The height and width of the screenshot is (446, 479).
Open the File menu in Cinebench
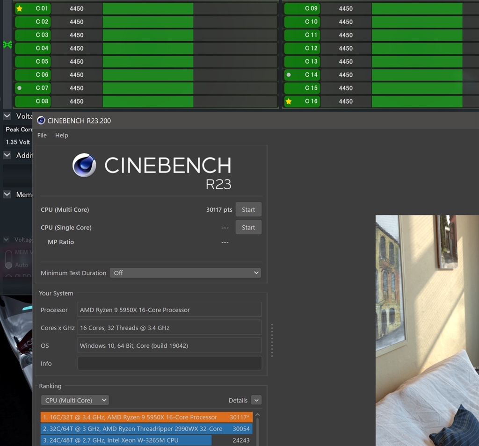tap(42, 135)
